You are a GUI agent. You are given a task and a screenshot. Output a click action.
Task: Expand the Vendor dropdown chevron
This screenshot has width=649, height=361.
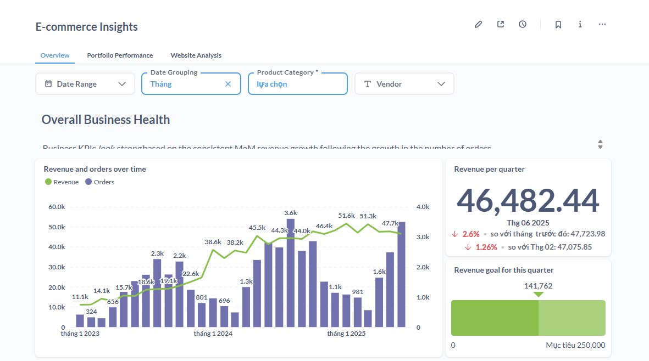point(441,84)
